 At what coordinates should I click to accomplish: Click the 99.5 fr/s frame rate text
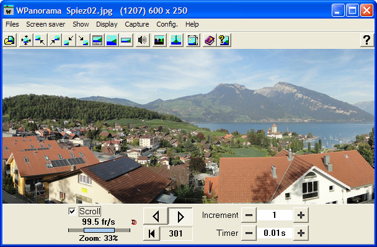99,222
